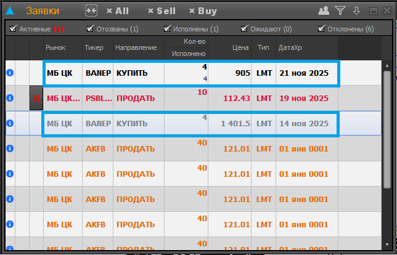This screenshot has width=397, height=255.
Task: Sort by the Рынок column header
Action: coord(63,48)
